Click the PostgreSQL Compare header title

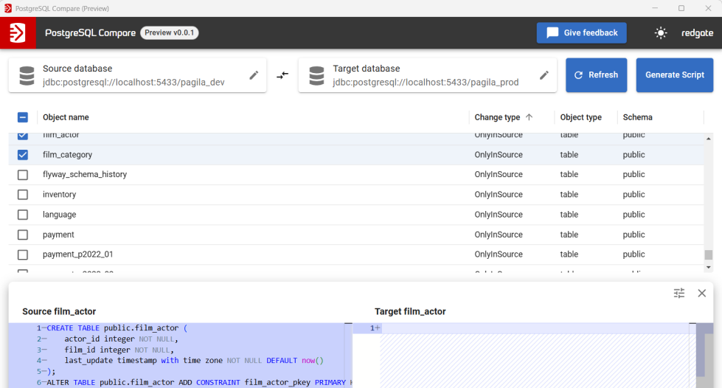pos(90,32)
